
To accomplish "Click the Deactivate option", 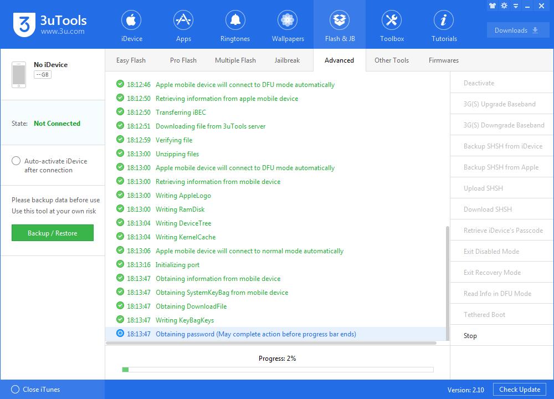I will pos(502,83).
